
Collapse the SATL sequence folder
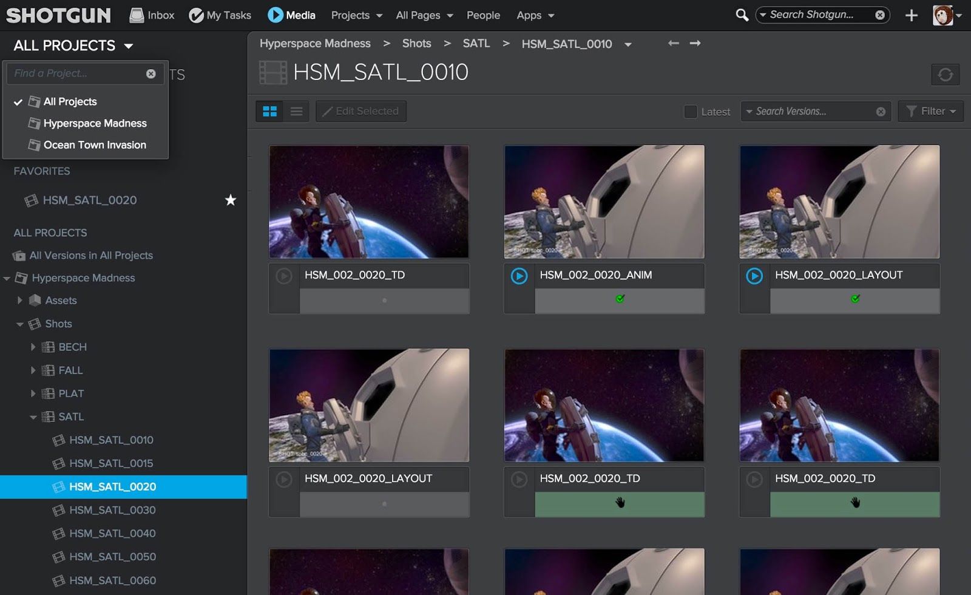pyautogui.click(x=33, y=417)
